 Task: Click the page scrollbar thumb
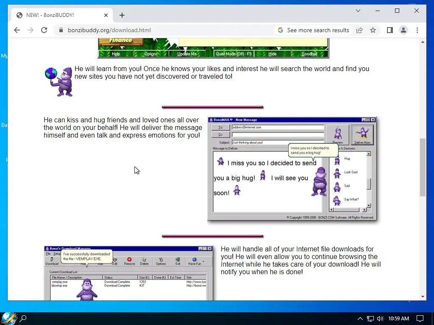point(423,167)
